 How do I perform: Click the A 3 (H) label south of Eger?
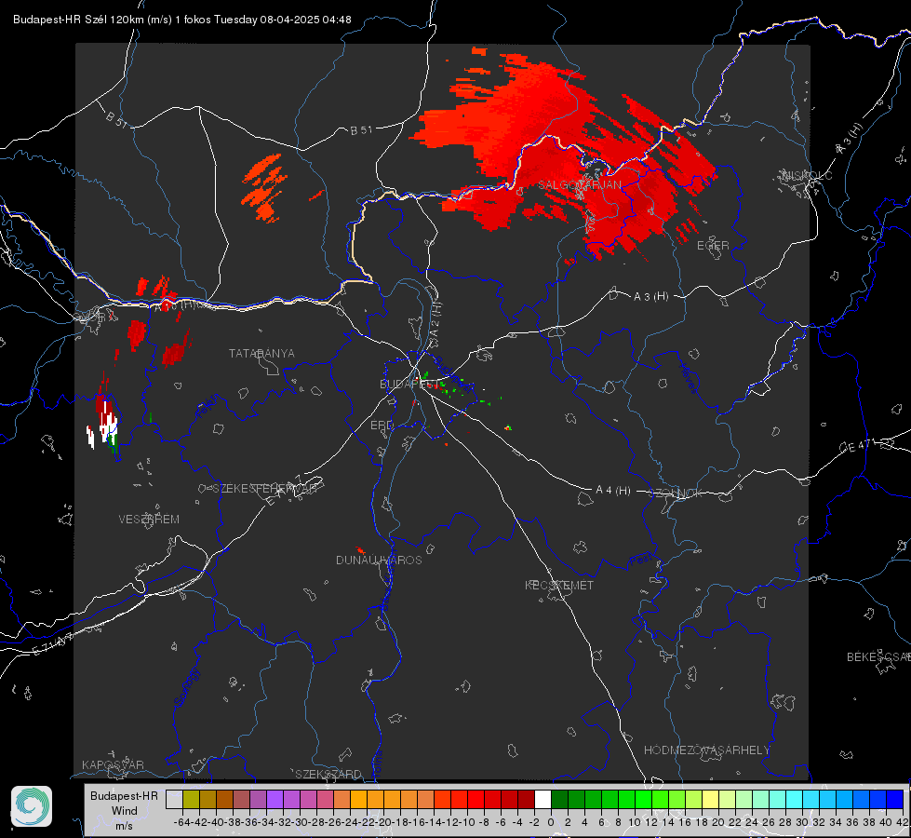pos(650,297)
